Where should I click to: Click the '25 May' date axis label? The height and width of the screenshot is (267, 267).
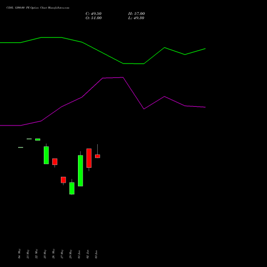(45, 254)
